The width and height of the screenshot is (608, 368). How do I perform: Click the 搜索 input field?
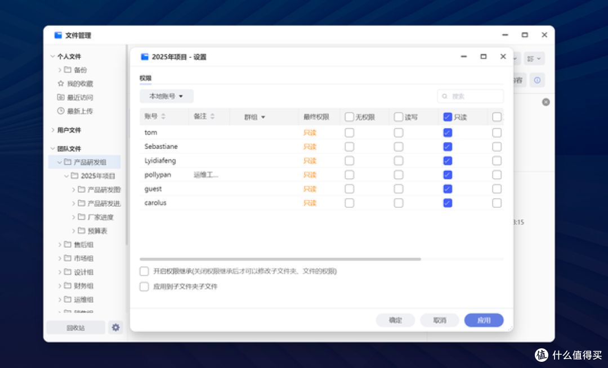tap(470, 96)
